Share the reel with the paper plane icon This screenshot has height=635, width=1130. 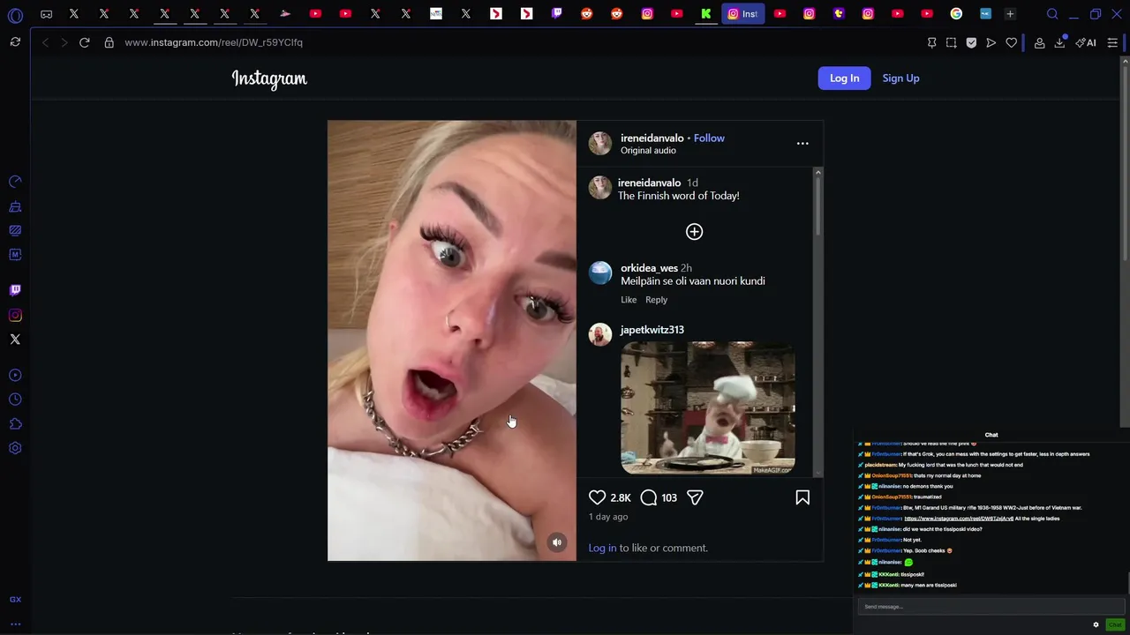coord(695,497)
